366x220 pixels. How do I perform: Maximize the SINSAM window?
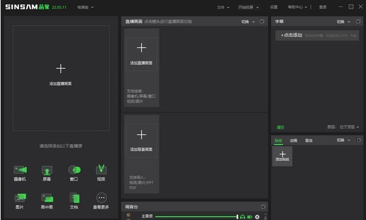click(x=351, y=7)
